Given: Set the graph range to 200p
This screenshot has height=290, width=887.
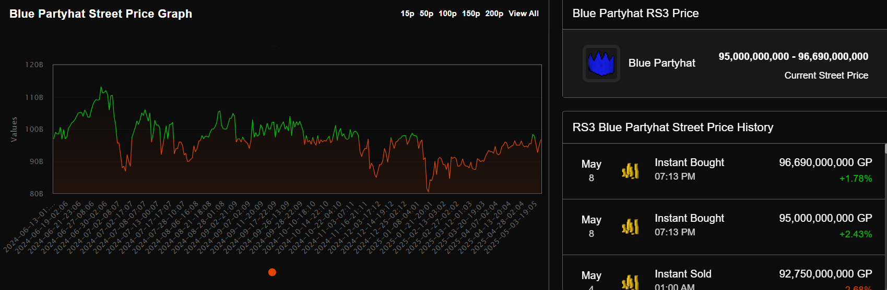Looking at the screenshot, I should (x=494, y=14).
